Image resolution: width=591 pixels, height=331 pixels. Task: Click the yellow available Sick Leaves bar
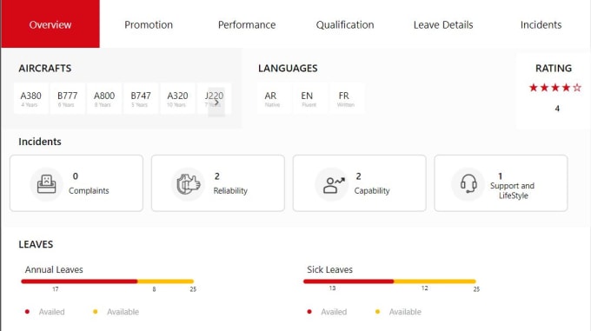435,281
